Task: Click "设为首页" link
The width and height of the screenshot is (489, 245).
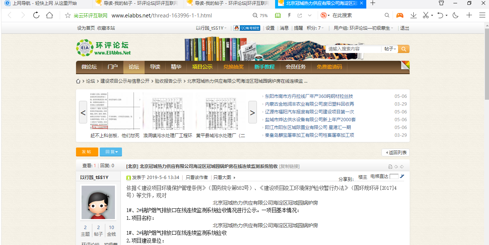Action: click(86, 28)
